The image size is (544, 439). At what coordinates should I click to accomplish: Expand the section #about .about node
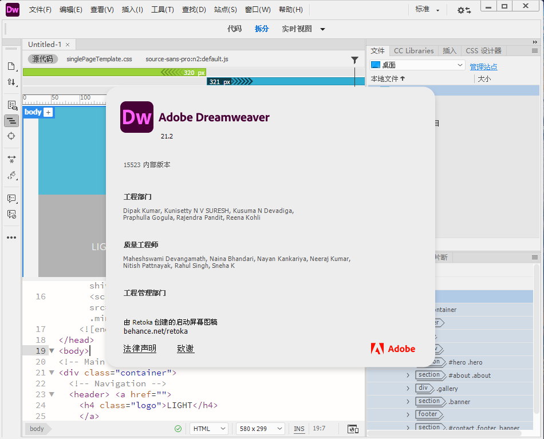coord(408,375)
